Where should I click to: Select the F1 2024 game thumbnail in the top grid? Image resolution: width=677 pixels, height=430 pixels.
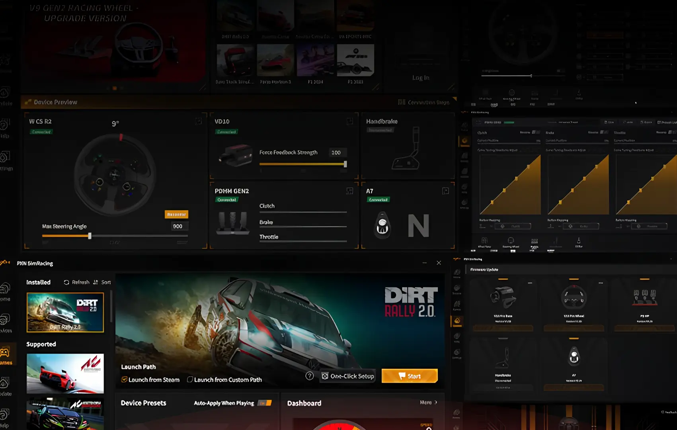[x=315, y=60]
